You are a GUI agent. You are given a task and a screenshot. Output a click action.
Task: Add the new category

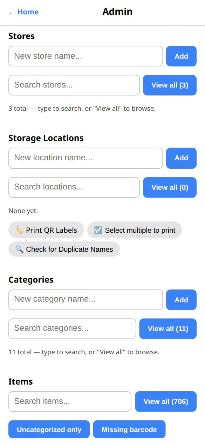pos(181,300)
